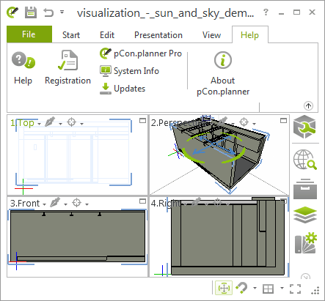Check for Updates

click(x=123, y=89)
